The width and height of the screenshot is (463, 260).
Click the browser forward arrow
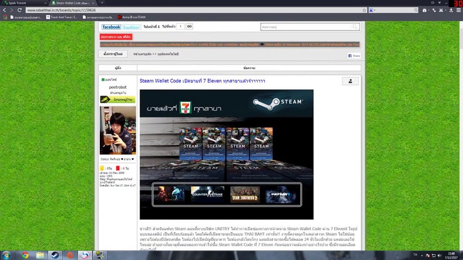point(12,10)
